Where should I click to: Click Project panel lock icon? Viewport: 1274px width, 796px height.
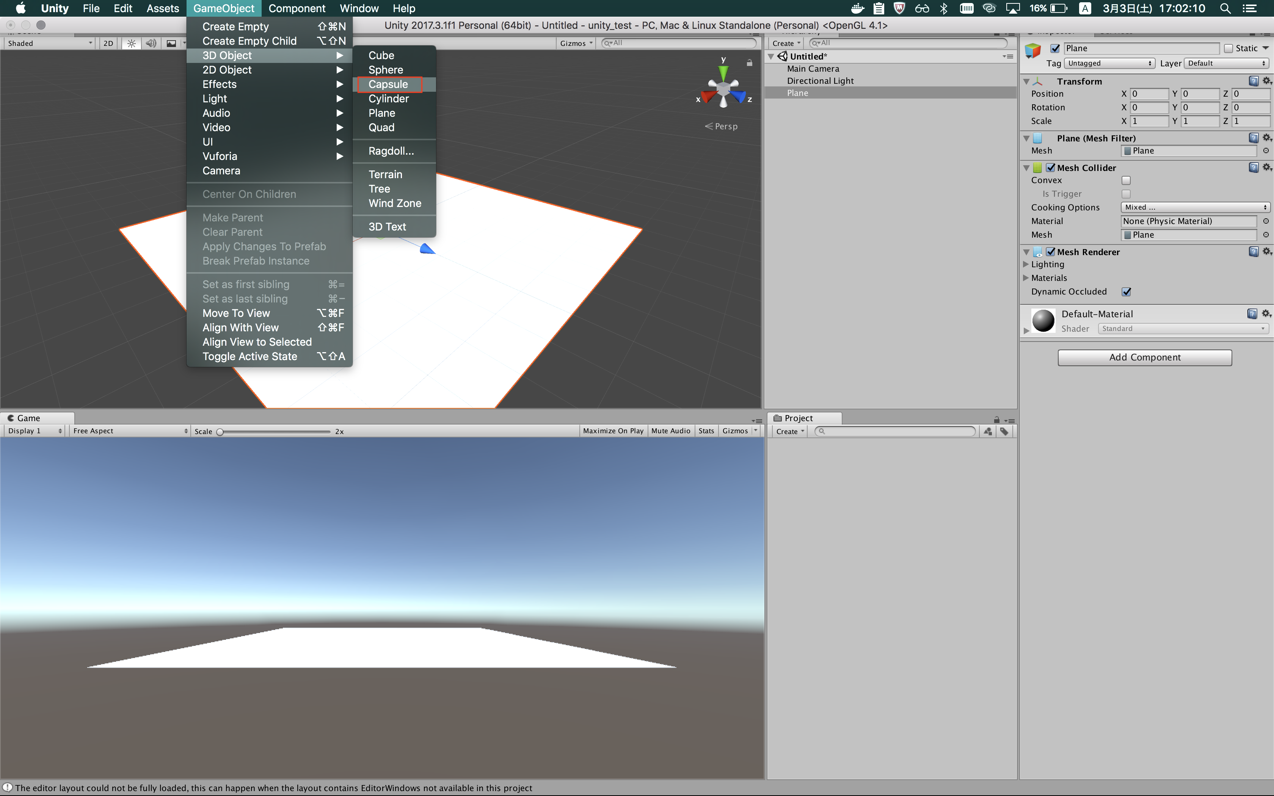tap(996, 420)
